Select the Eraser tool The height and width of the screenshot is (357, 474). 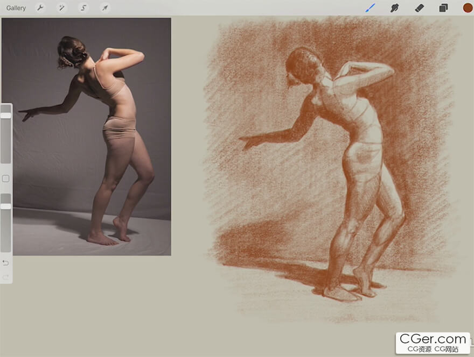(x=419, y=8)
